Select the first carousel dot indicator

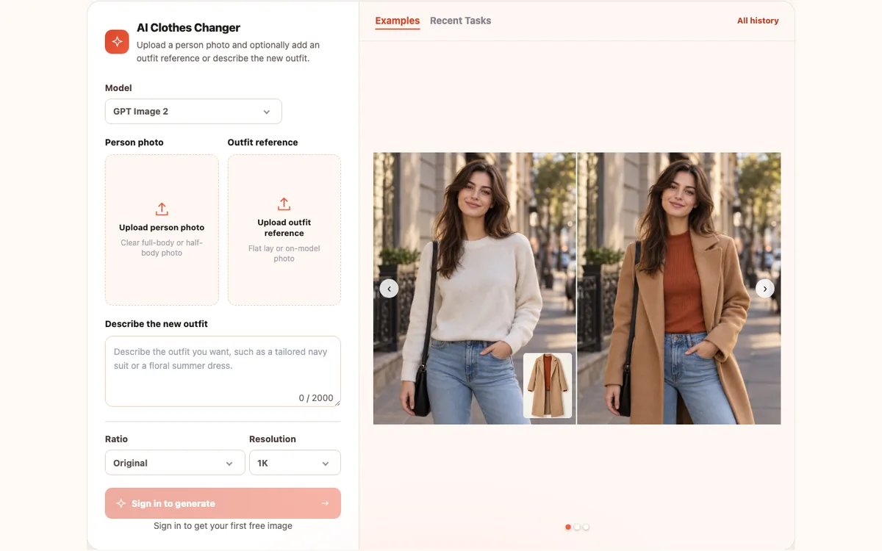pos(568,527)
